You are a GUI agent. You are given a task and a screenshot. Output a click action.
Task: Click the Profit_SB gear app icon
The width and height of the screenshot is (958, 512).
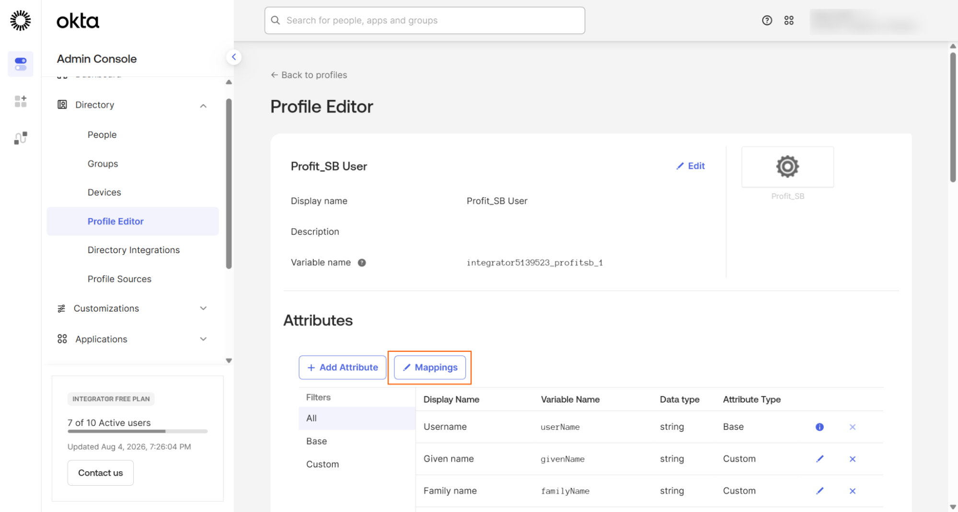click(x=787, y=167)
